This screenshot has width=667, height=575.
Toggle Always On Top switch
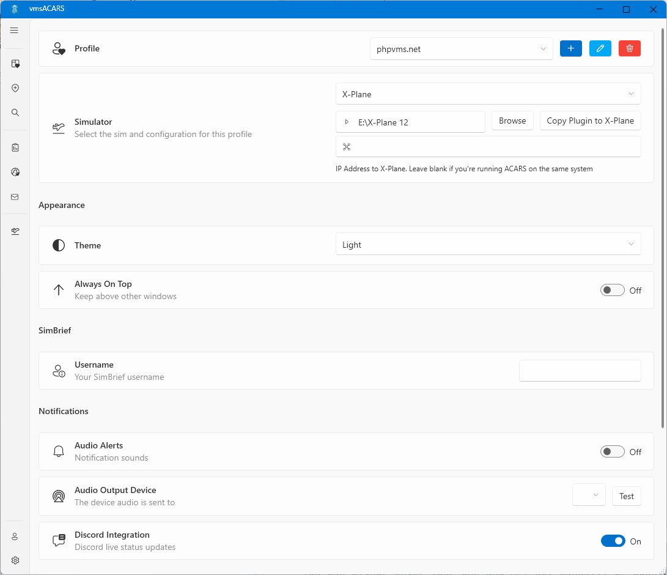[612, 291]
